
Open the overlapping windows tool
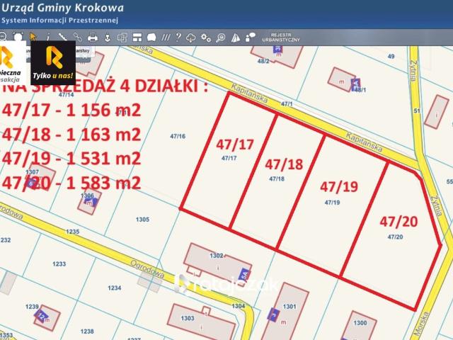point(122,36)
